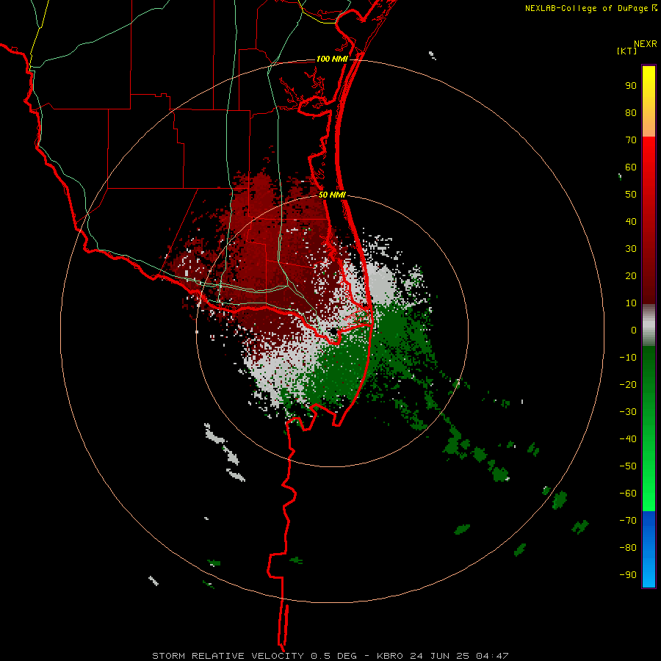This screenshot has height=661, width=661.
Task: Click the 10 knot label on the scale
Action: coord(631,303)
